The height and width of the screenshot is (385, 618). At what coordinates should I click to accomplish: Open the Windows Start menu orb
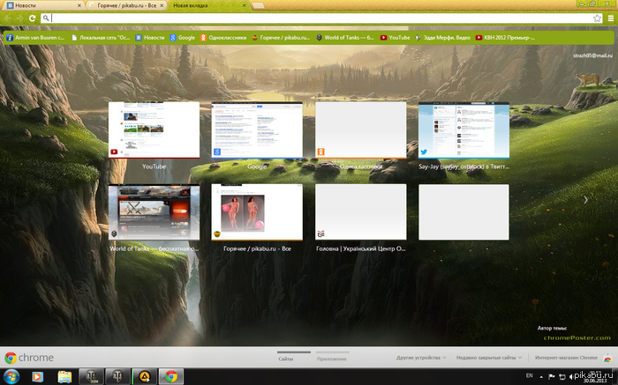point(11,377)
